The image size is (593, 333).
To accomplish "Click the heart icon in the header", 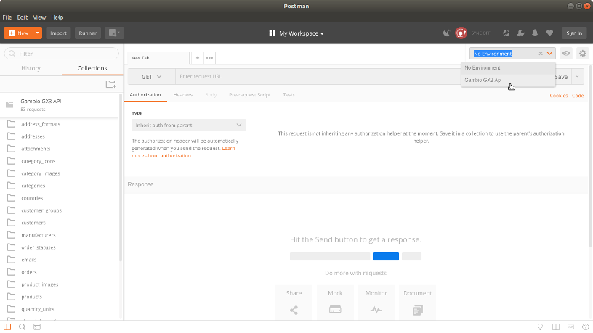I will 549,33.
